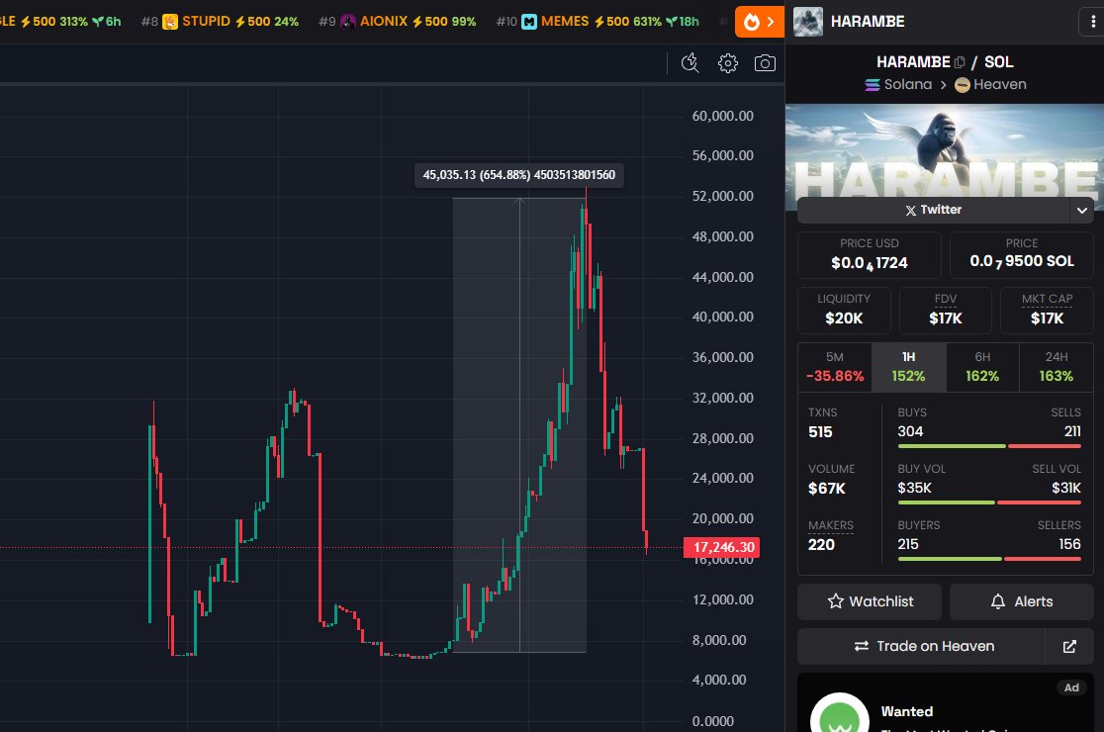Expand the social links chevron

[1081, 210]
